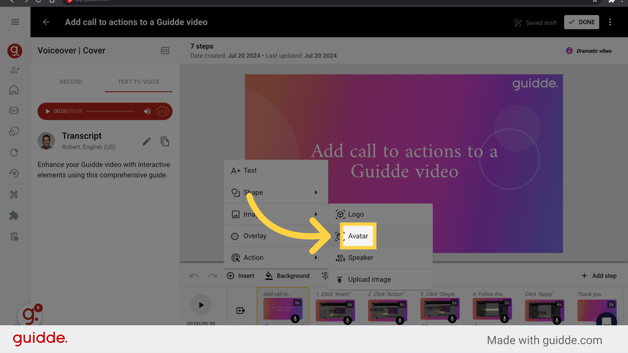Screen dimensions: 628x353
Task: Click Add step button
Action: coord(599,276)
